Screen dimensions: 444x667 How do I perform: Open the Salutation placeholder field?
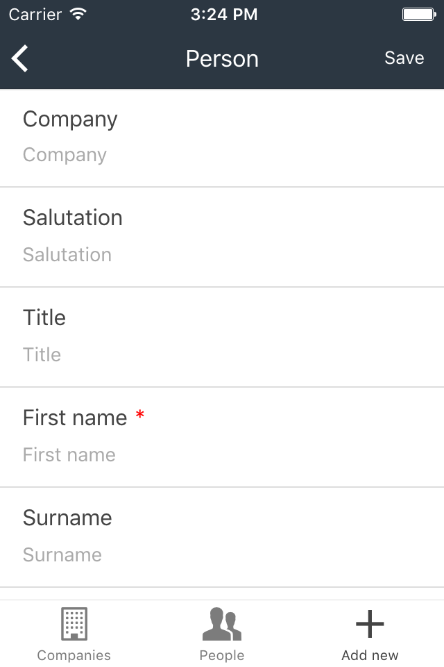[x=222, y=255]
